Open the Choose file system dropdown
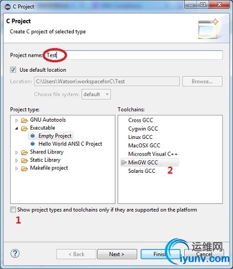Viewport: 233px width, 269px height. (96, 94)
